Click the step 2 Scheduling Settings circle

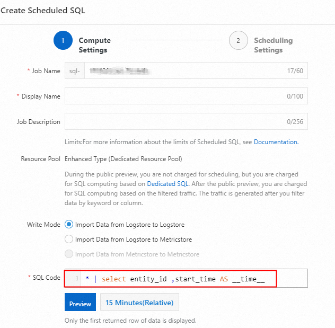(238, 40)
